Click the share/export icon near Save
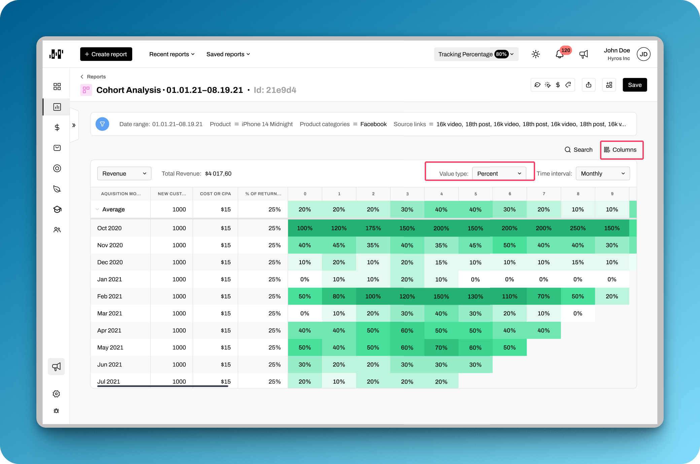Screen dimensions: 700x464 588,85
